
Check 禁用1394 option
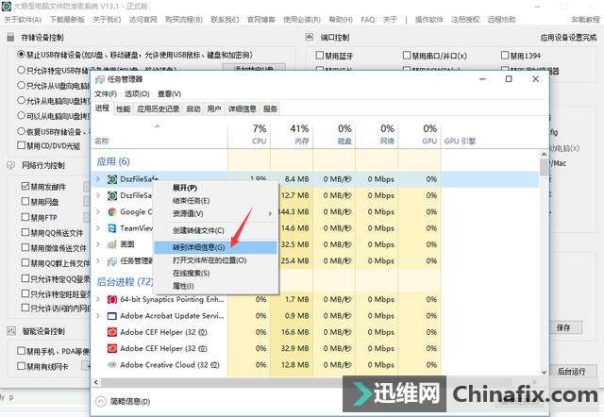click(505, 56)
